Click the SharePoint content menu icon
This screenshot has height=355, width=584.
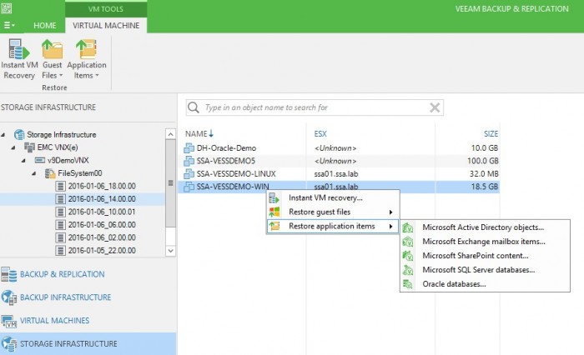tap(408, 256)
